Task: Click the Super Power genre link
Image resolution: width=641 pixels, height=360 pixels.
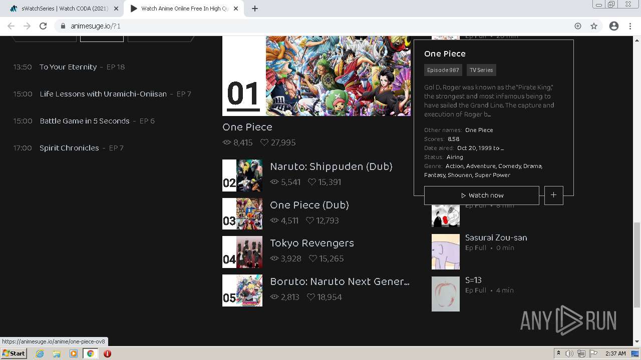Action: [x=492, y=175]
